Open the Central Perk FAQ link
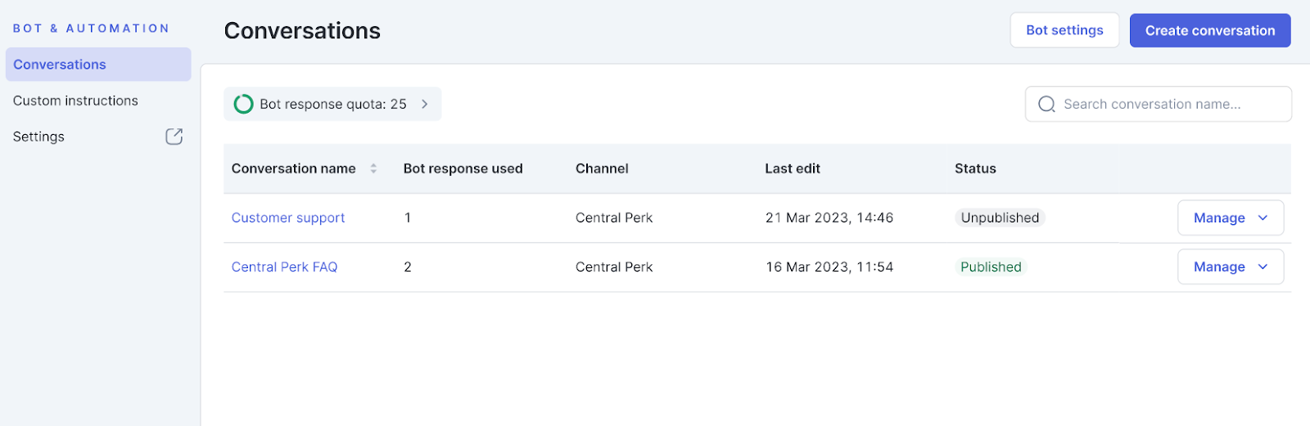Screen dimensions: 1310x426 [284, 267]
